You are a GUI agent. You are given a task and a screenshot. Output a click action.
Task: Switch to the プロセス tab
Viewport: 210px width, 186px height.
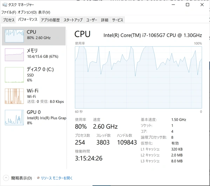coord(9,20)
